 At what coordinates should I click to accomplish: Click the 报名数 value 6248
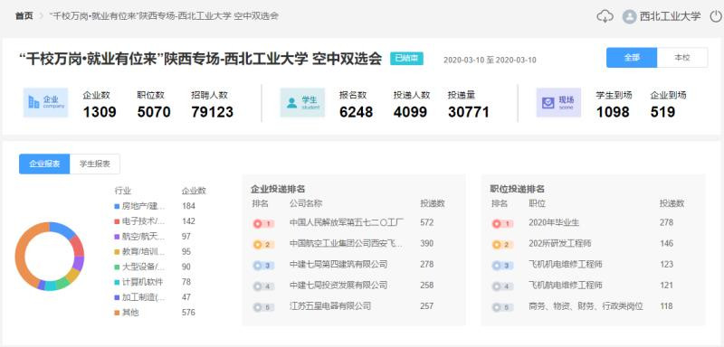coord(356,112)
